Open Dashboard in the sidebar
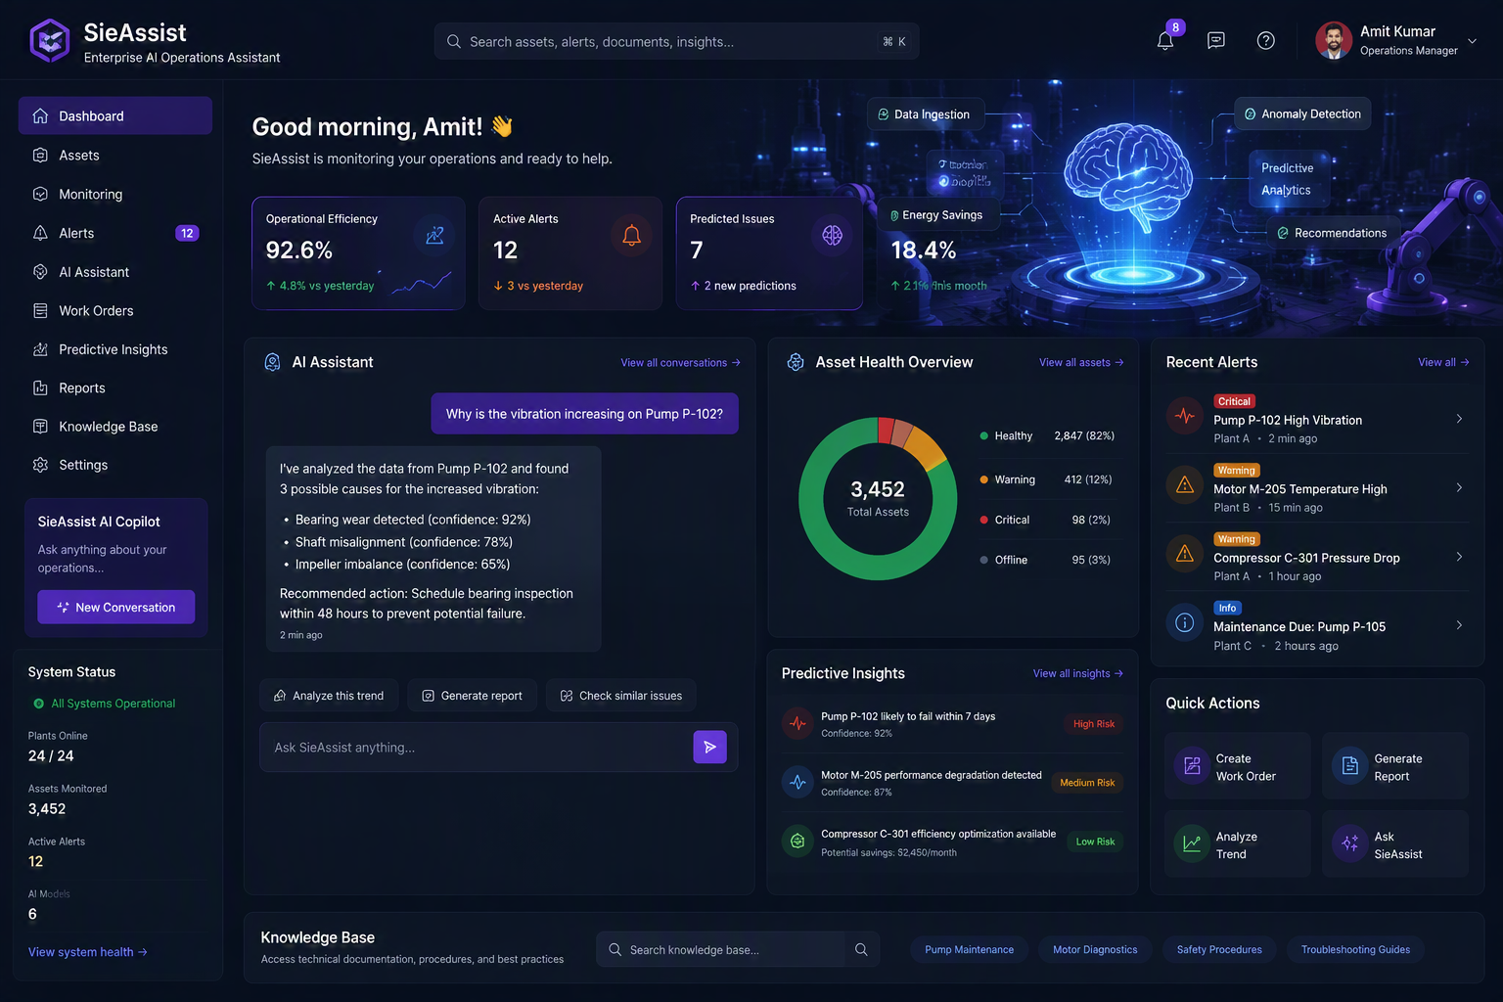The height and width of the screenshot is (1002, 1503). (x=115, y=115)
